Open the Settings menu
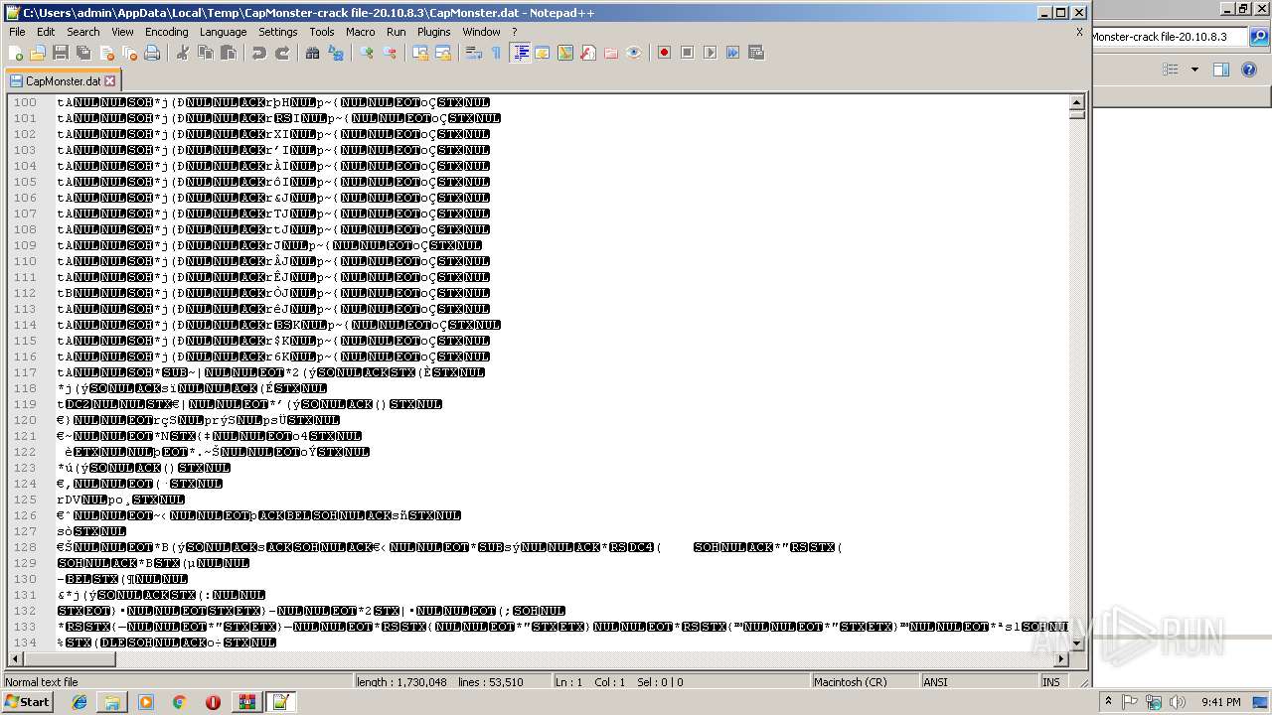 click(x=278, y=32)
